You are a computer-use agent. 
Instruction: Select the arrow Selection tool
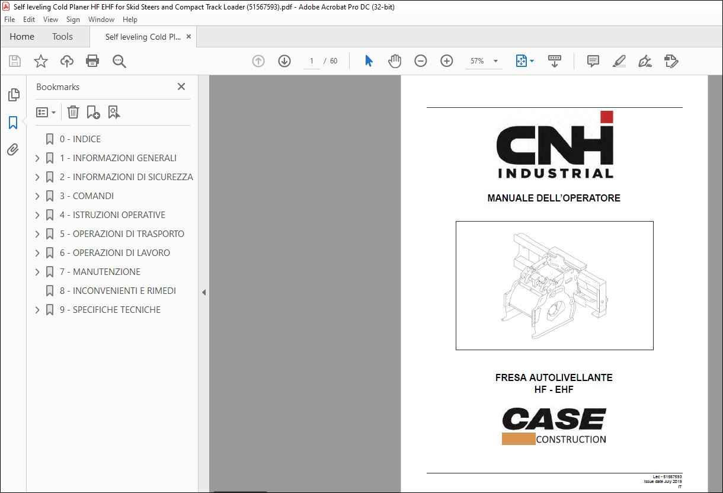pos(369,61)
